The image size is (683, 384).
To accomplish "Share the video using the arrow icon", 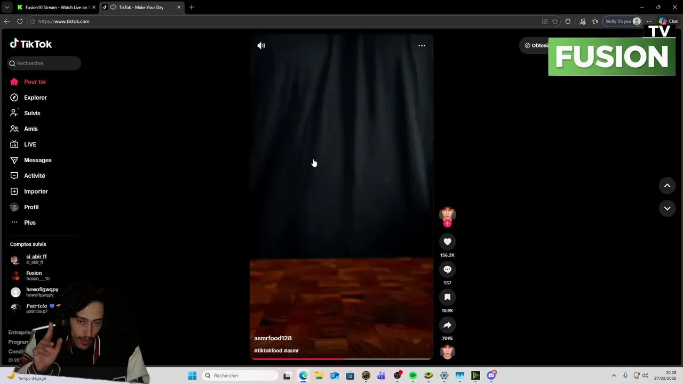I will tap(447, 325).
